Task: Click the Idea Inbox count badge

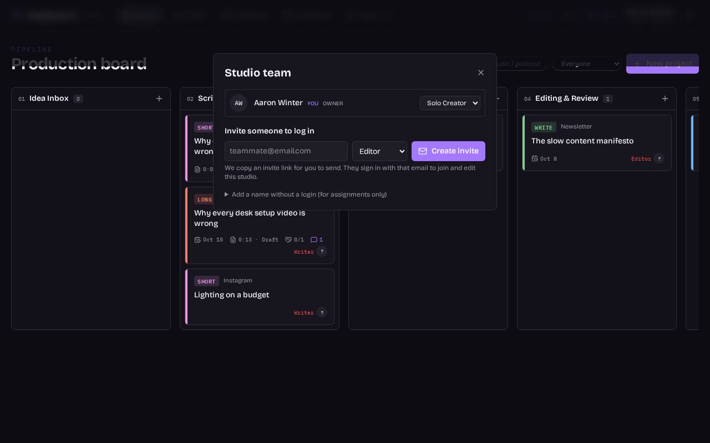Action: point(78,99)
